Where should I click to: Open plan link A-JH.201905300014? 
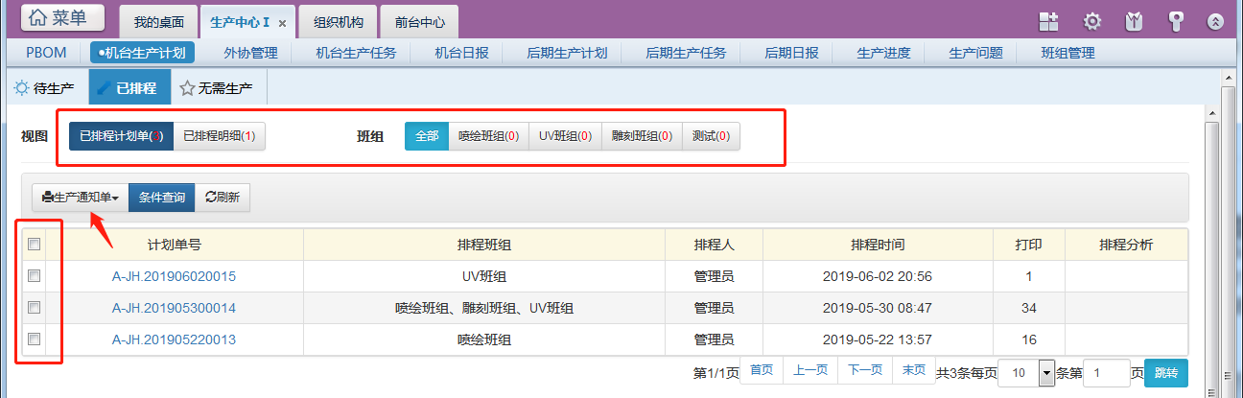[x=174, y=308]
